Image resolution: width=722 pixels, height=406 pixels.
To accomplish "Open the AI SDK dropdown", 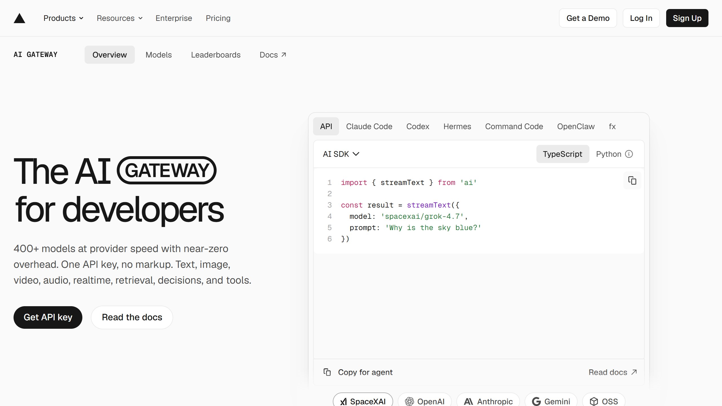I will click(341, 154).
